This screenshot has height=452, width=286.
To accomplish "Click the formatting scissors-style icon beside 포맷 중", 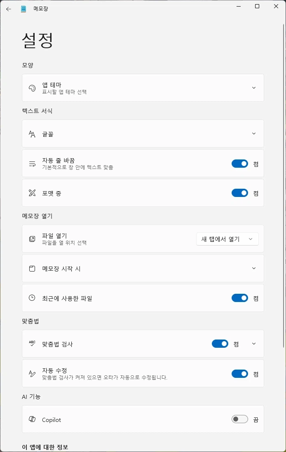I will [x=32, y=193].
